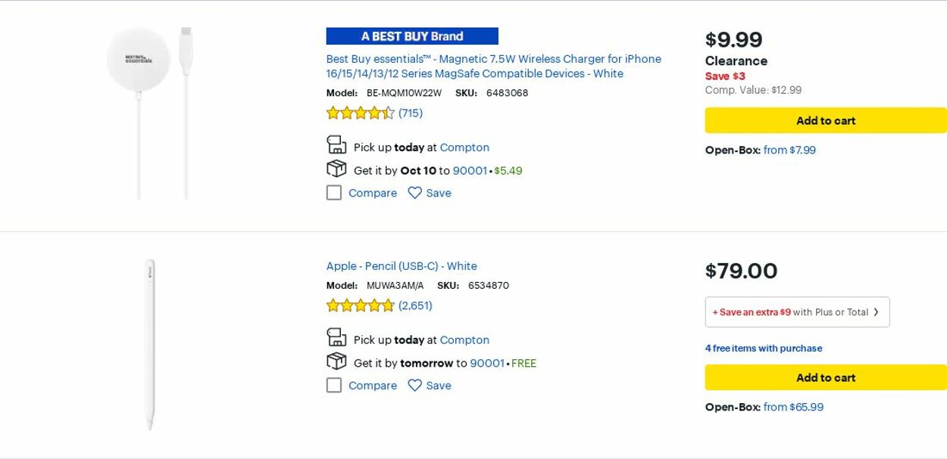Viewport: 947px width, 459px height.
Task: Open 4 free items with purchase link
Action: pyautogui.click(x=763, y=349)
